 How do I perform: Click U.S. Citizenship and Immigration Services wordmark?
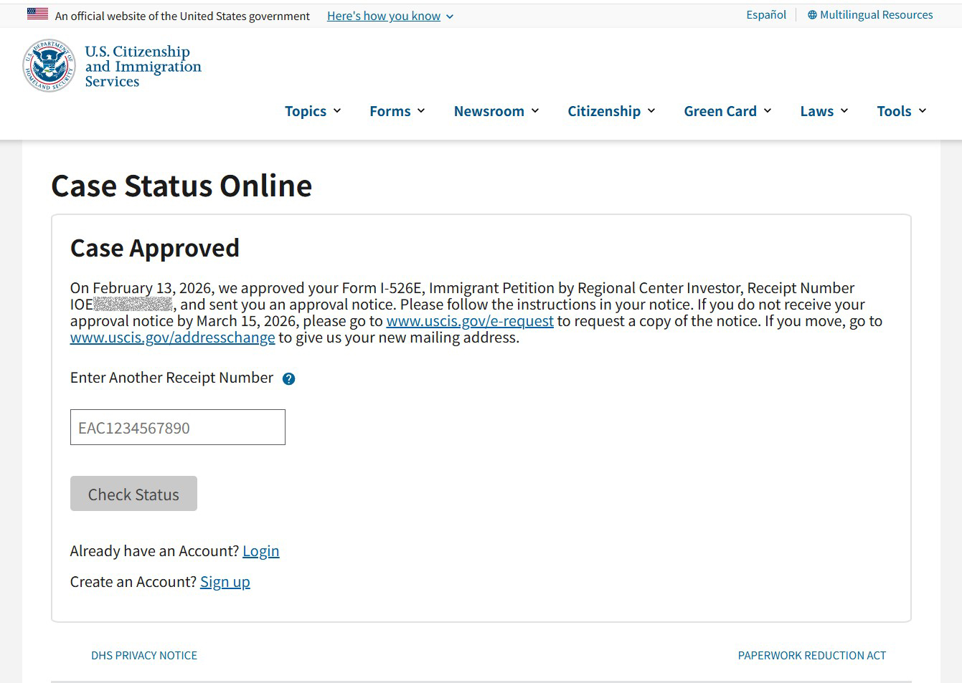[x=143, y=67]
